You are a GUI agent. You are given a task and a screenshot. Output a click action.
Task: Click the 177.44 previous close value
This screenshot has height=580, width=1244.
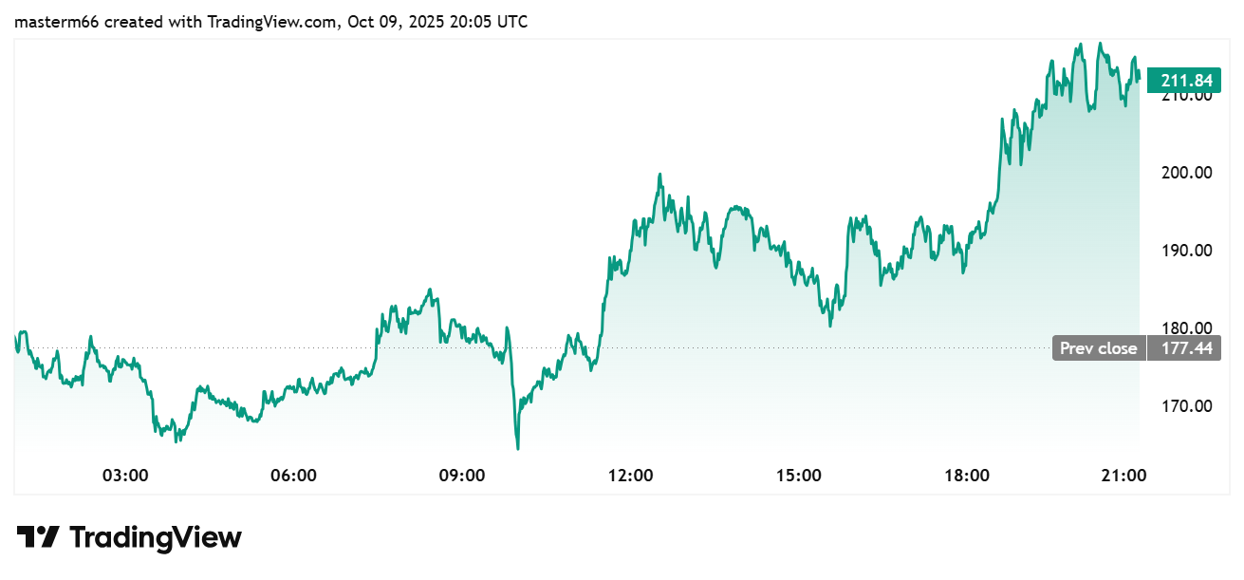click(x=1179, y=348)
